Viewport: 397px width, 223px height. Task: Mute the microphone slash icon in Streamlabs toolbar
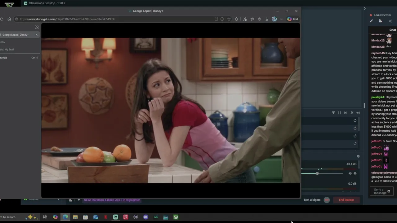point(352,113)
